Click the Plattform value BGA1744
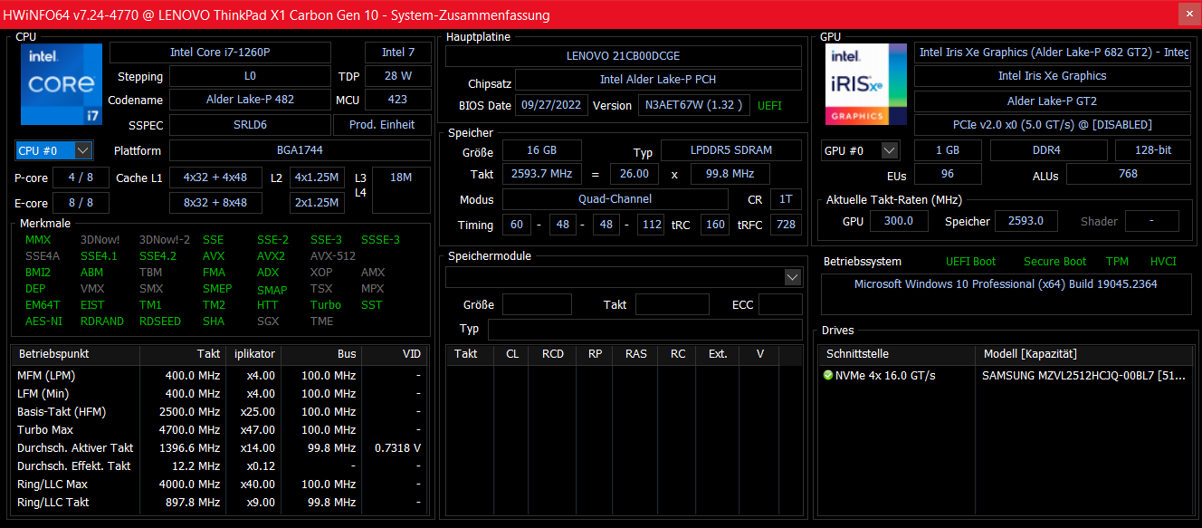The height and width of the screenshot is (528, 1202). click(300, 150)
